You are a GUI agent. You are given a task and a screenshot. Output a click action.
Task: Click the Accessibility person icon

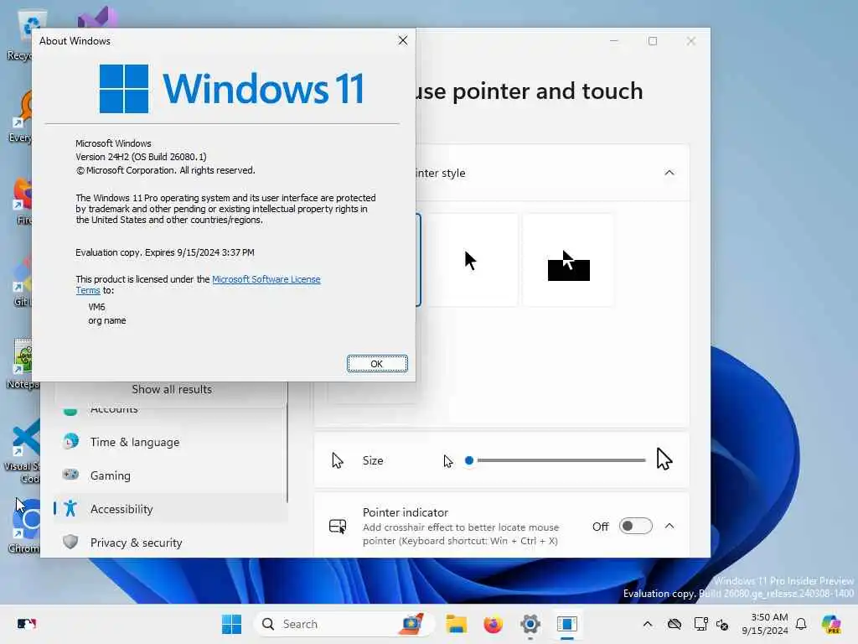[70, 509]
